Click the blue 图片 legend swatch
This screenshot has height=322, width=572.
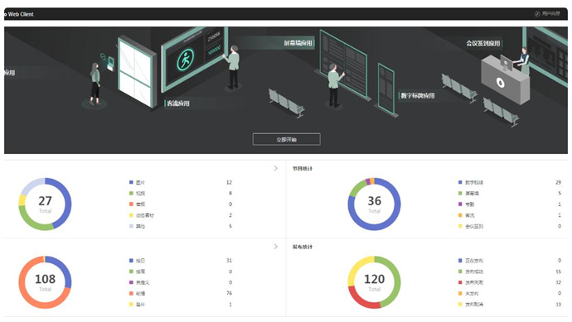coord(131,182)
